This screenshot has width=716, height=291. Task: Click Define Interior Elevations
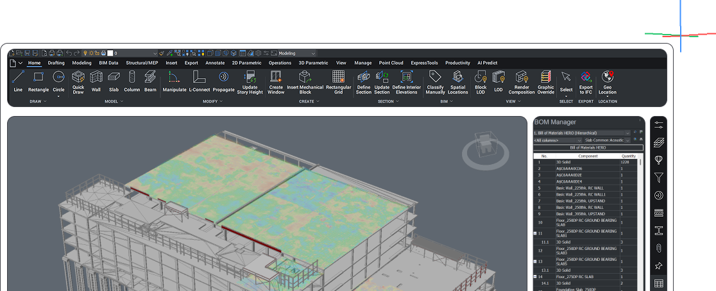[x=406, y=82]
